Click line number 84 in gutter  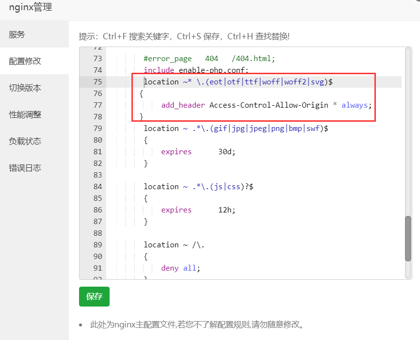(x=97, y=186)
